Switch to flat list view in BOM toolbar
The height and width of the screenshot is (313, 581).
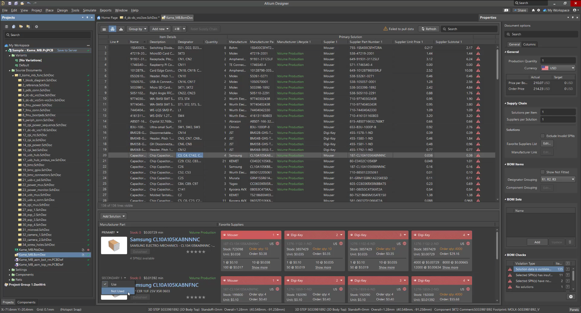click(x=104, y=29)
